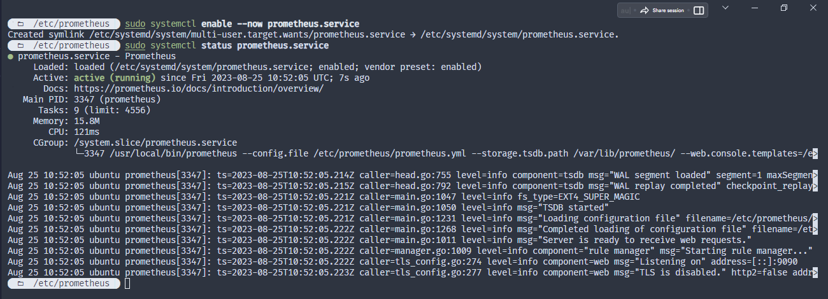Click the truncation arrow after "TLS is disabled" line
This screenshot has width=828, height=299.
point(815,272)
